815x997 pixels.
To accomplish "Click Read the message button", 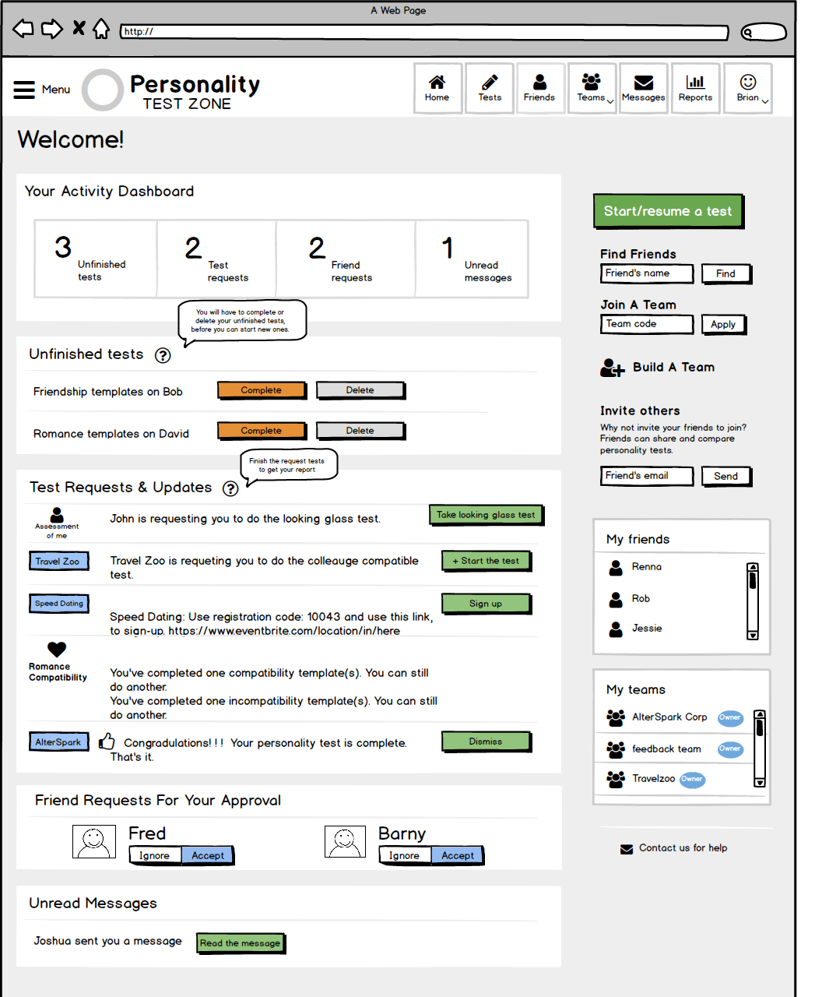I will pos(240,943).
